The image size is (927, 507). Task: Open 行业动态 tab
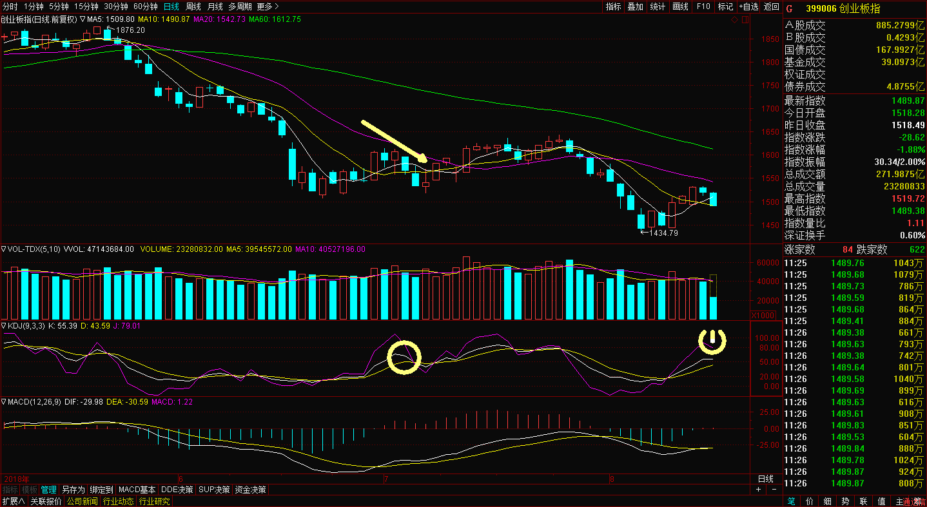click(118, 501)
